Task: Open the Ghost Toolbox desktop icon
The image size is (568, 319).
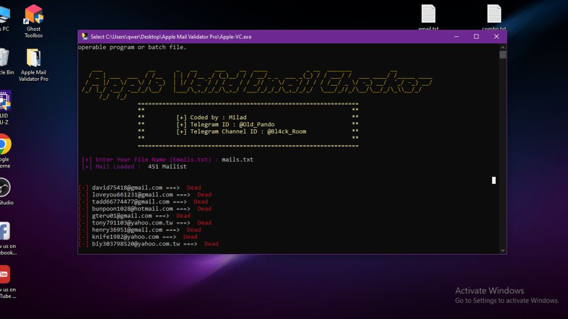Action: tap(34, 21)
